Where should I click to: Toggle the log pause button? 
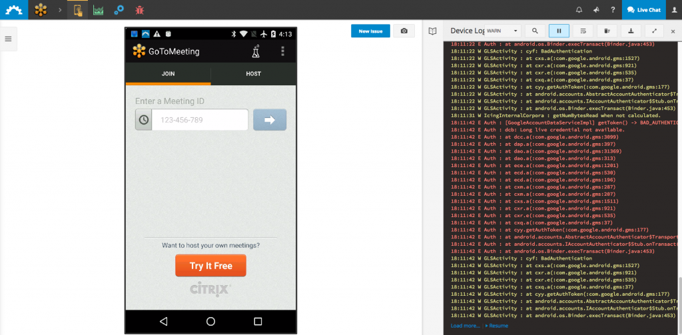coord(559,31)
